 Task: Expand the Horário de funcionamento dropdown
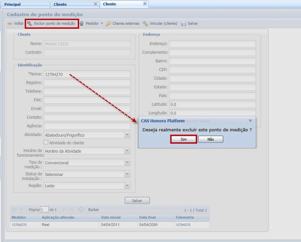127,151
